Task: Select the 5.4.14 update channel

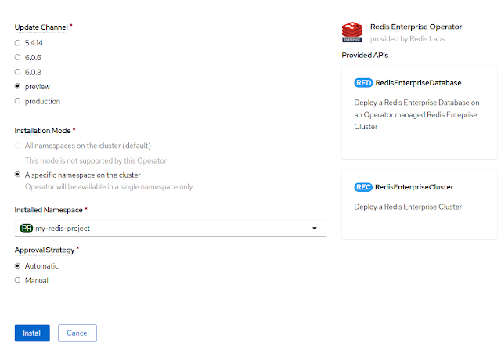Action: tap(17, 43)
